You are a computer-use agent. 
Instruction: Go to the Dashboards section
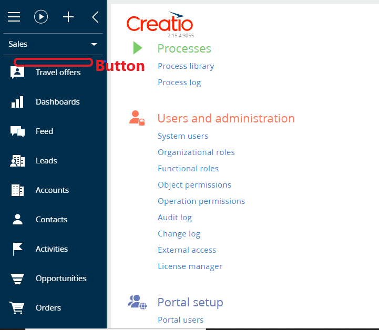point(57,102)
